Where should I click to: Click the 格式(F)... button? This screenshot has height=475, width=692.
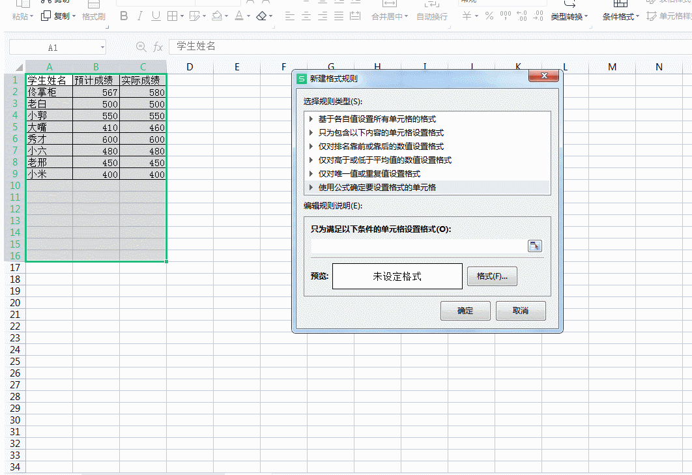[x=492, y=276]
